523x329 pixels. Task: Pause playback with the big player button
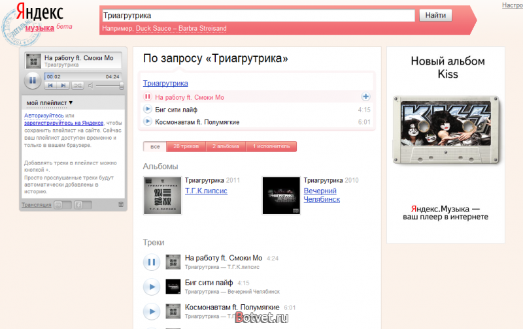coord(32,80)
